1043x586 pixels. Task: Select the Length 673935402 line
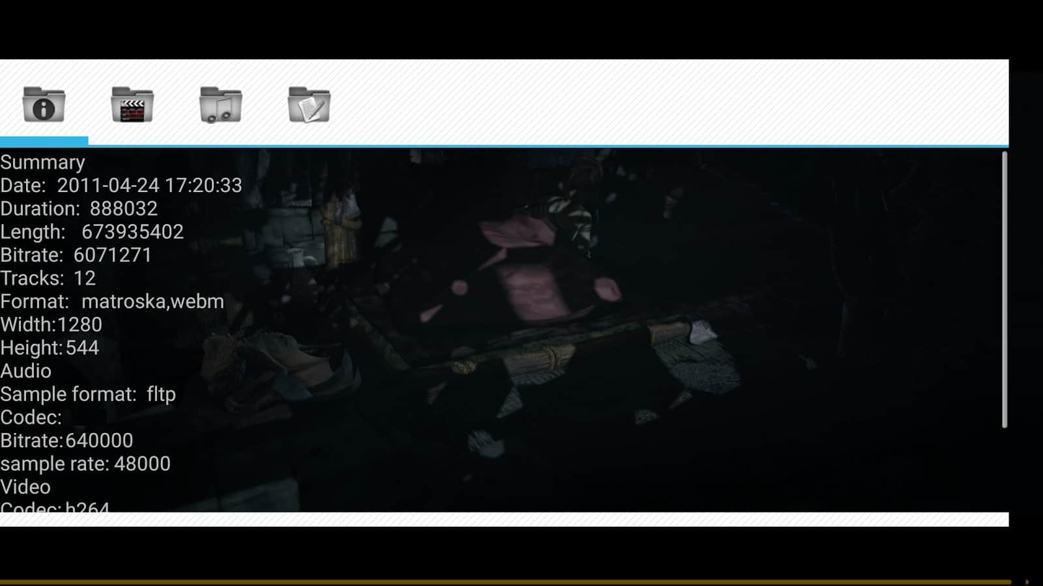[92, 232]
